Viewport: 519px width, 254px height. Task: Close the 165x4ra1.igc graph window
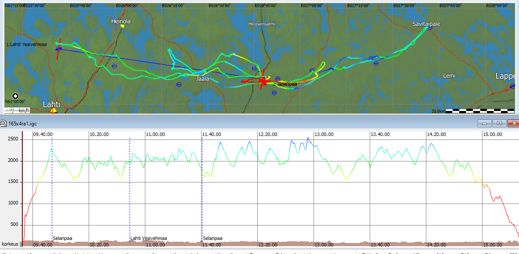point(513,123)
